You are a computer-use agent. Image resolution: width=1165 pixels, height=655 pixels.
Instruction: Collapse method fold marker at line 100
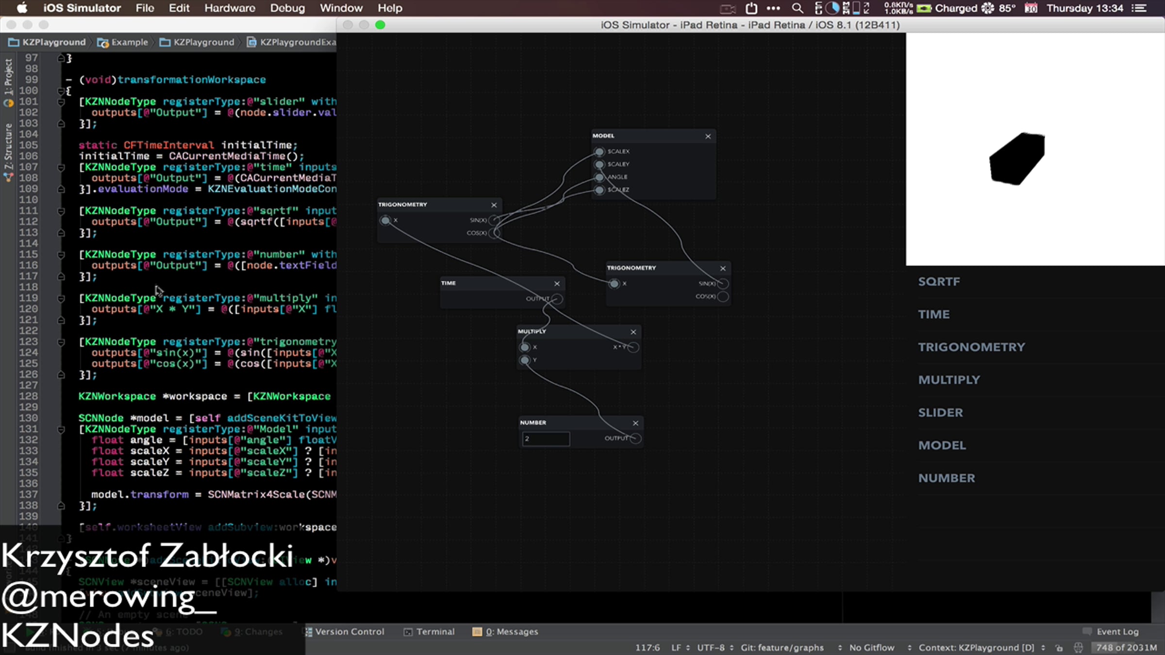point(61,91)
